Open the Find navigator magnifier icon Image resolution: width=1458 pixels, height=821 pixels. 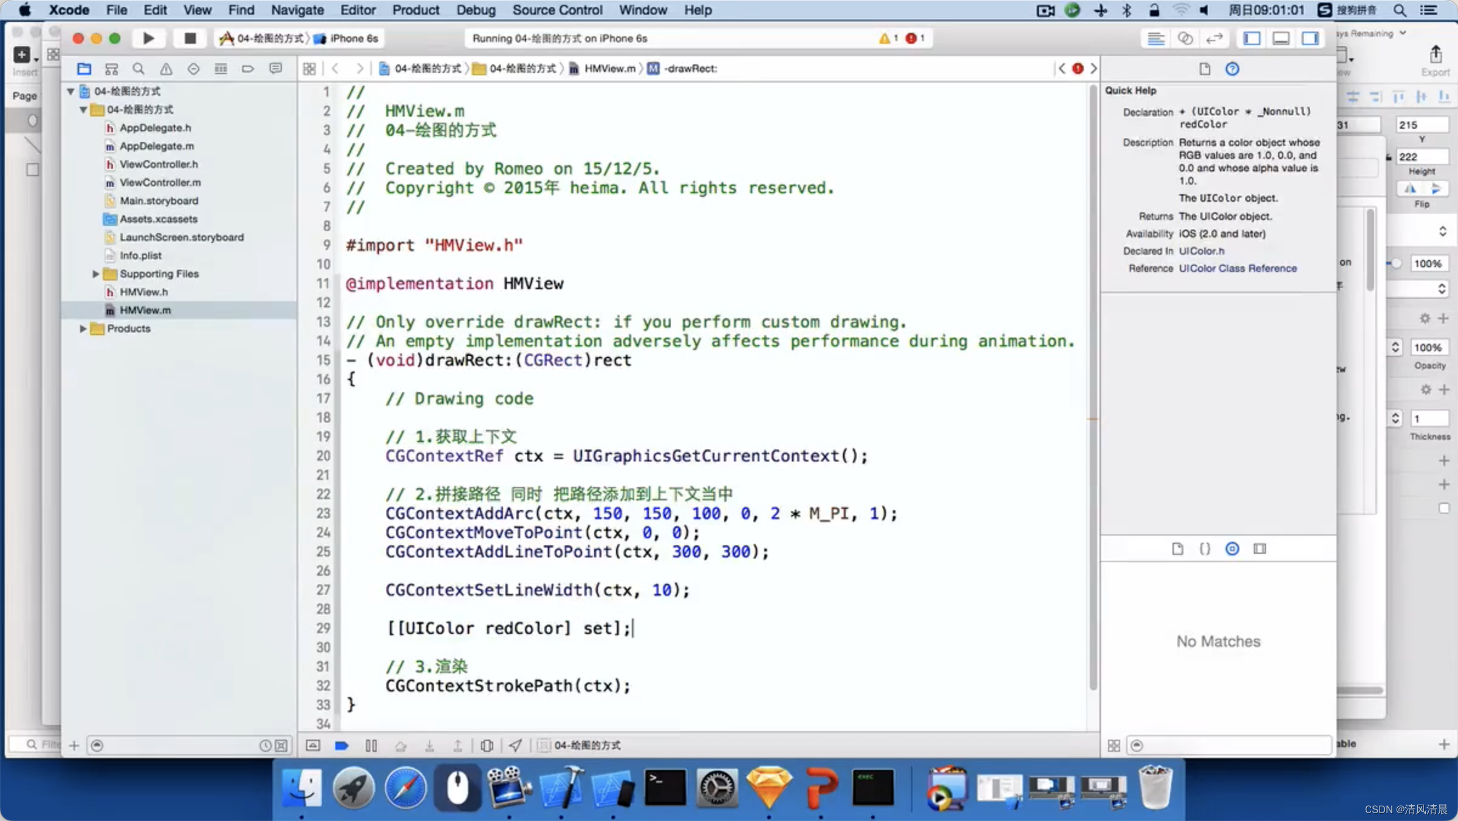pyautogui.click(x=139, y=69)
